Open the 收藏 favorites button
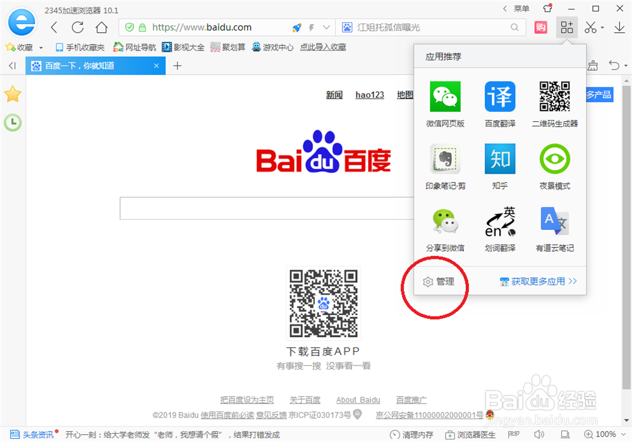This screenshot has height=442, width=632. point(19,47)
